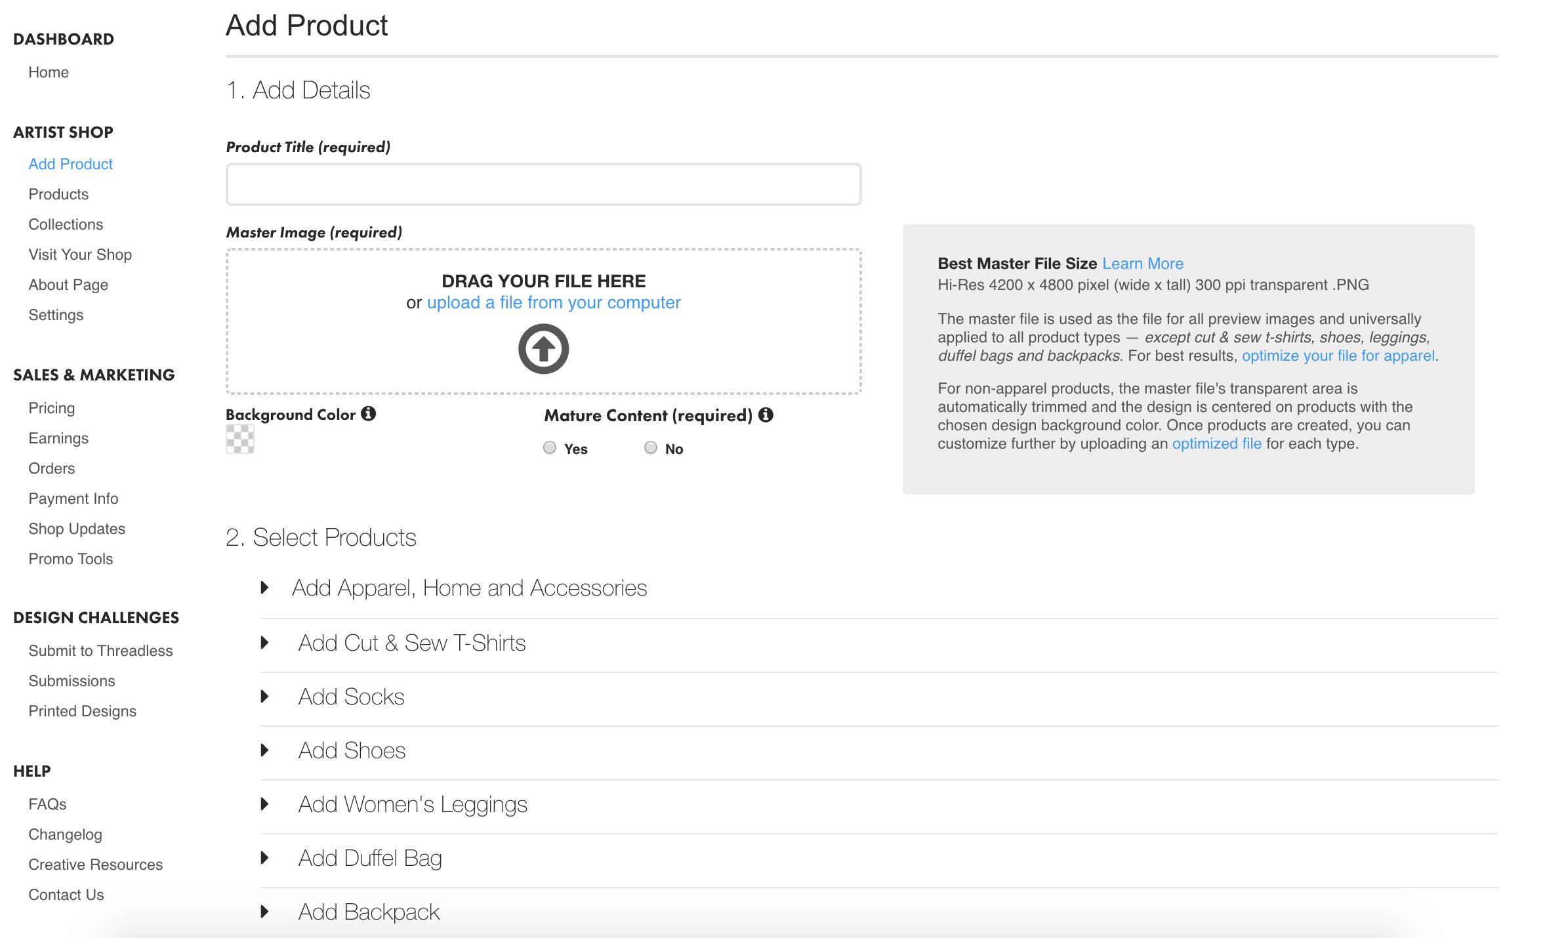1564x938 pixels.
Task: Expand Add Cut & Sew T-Shirts section
Action: (x=411, y=643)
